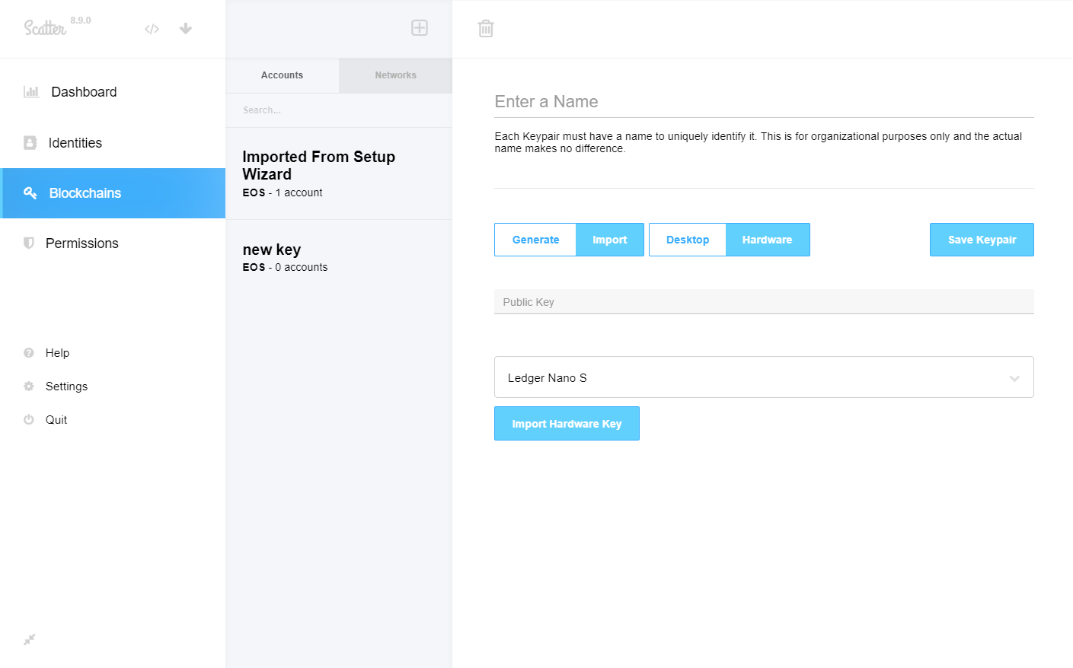This screenshot has height=668, width=1073.
Task: Expand the Ledger Nano S dropdown
Action: pyautogui.click(x=764, y=377)
